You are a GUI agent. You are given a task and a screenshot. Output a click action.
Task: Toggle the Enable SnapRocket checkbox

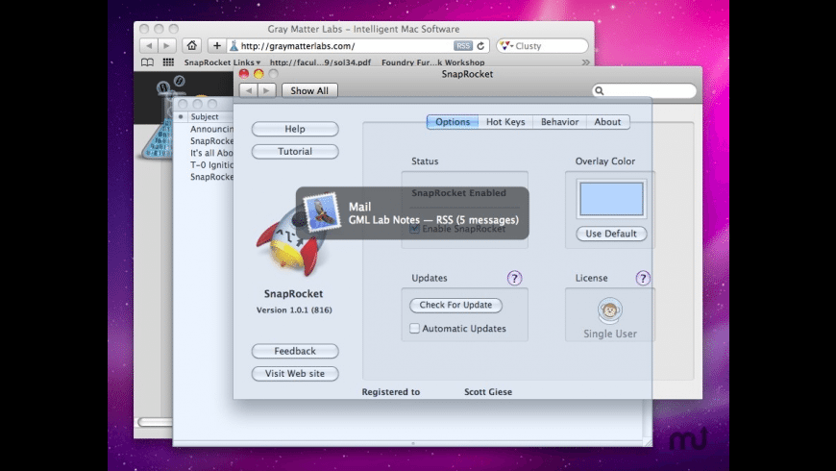[414, 229]
